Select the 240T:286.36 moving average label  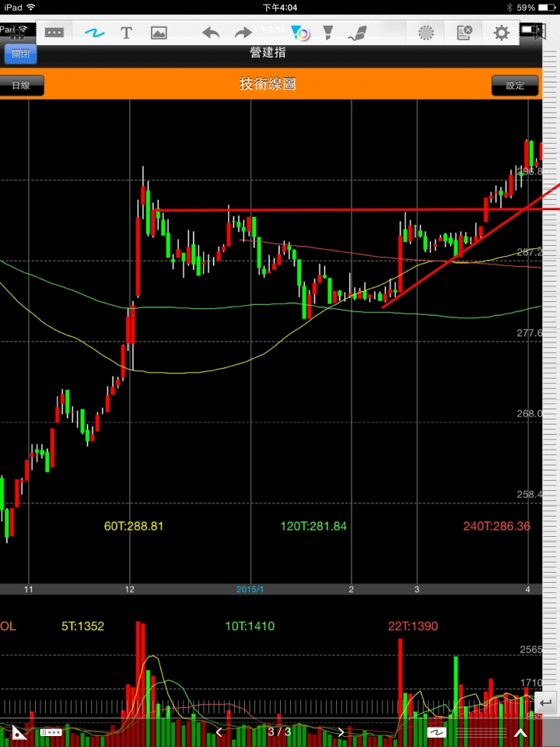pyautogui.click(x=497, y=526)
